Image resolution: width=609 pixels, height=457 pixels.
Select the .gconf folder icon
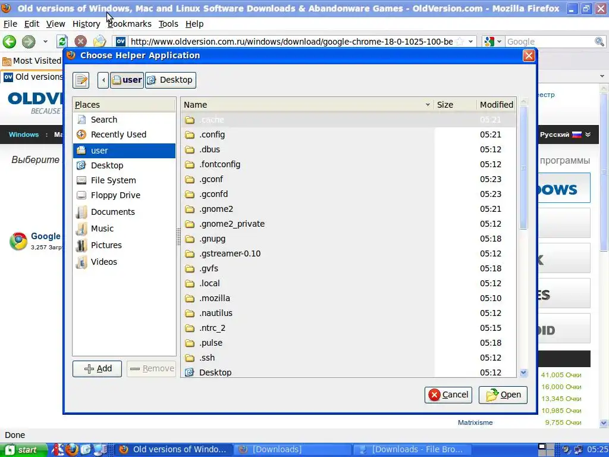(190, 180)
